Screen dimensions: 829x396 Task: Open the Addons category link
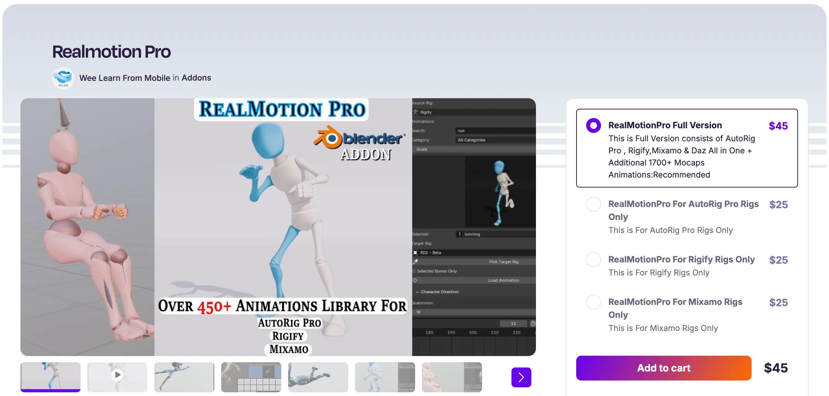tap(196, 78)
